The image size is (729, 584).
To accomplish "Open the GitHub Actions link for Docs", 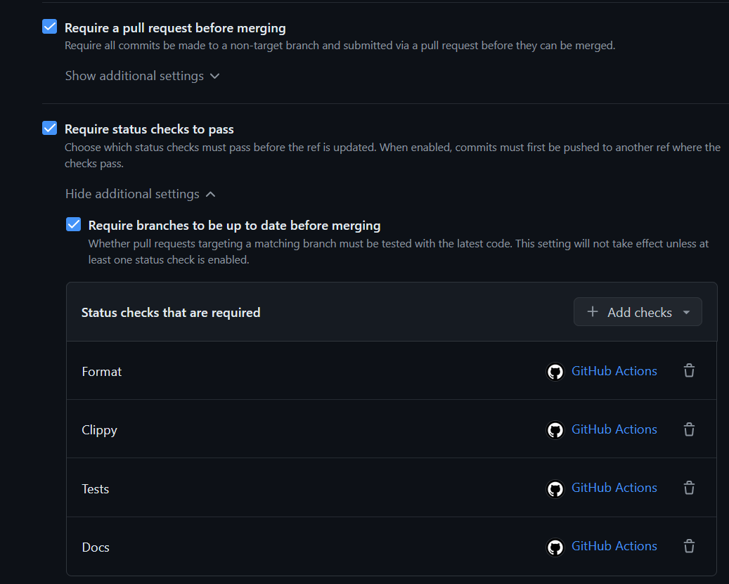I will (x=614, y=546).
